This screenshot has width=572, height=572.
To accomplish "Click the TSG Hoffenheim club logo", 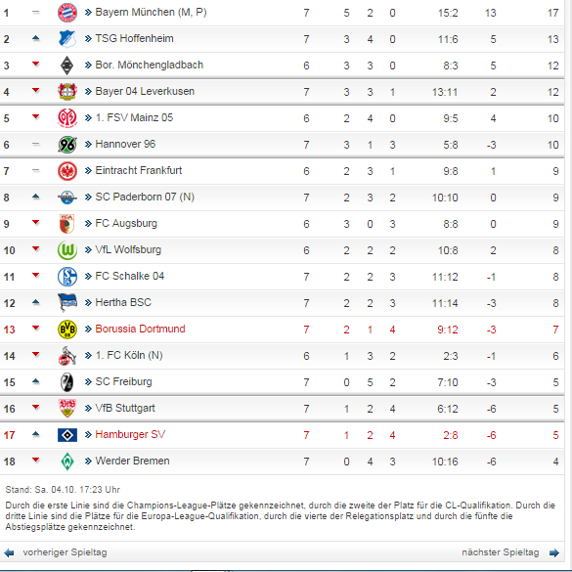I will click(x=67, y=39).
